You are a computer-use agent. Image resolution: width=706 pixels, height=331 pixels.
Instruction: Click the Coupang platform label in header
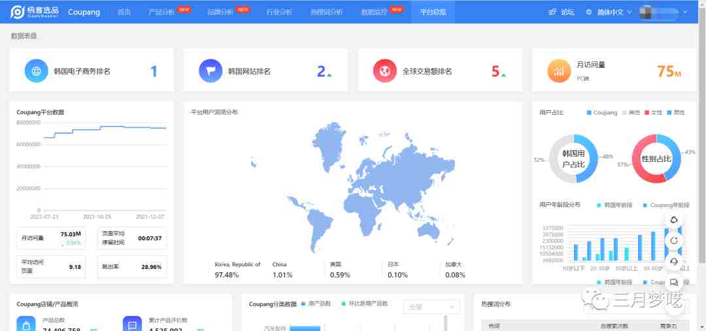pyautogui.click(x=84, y=12)
